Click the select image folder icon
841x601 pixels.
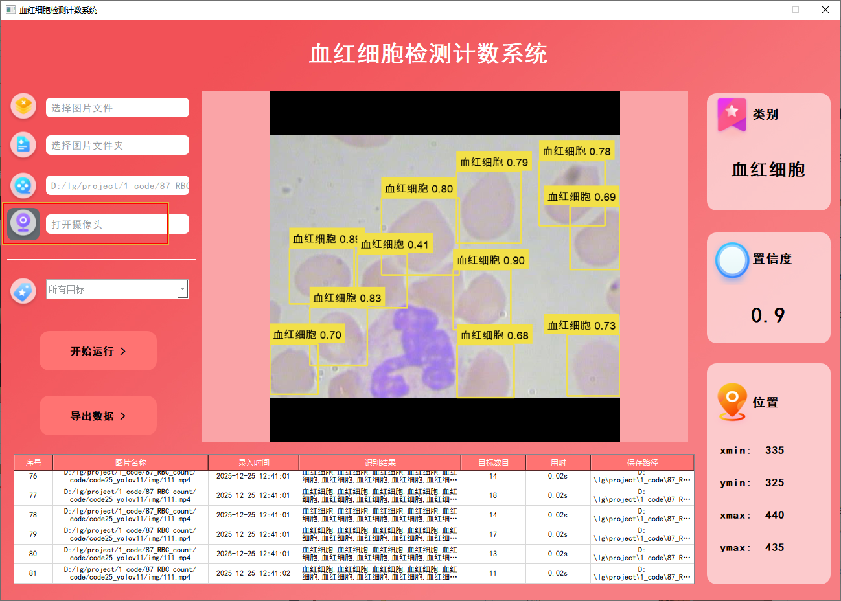tap(23, 144)
